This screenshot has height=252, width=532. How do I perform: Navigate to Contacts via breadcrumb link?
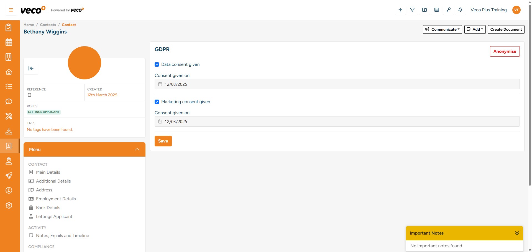(x=48, y=25)
